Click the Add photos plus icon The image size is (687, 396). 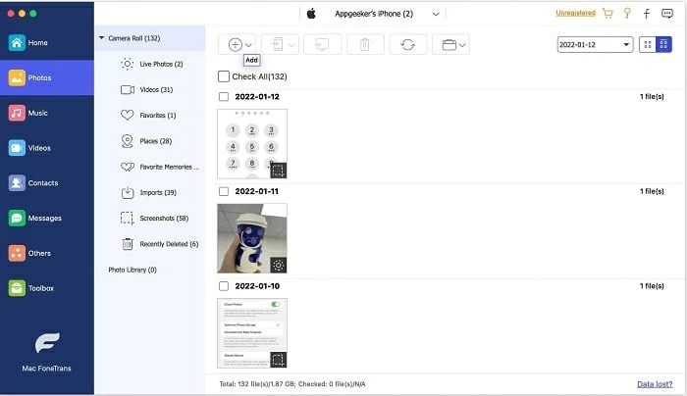point(235,45)
